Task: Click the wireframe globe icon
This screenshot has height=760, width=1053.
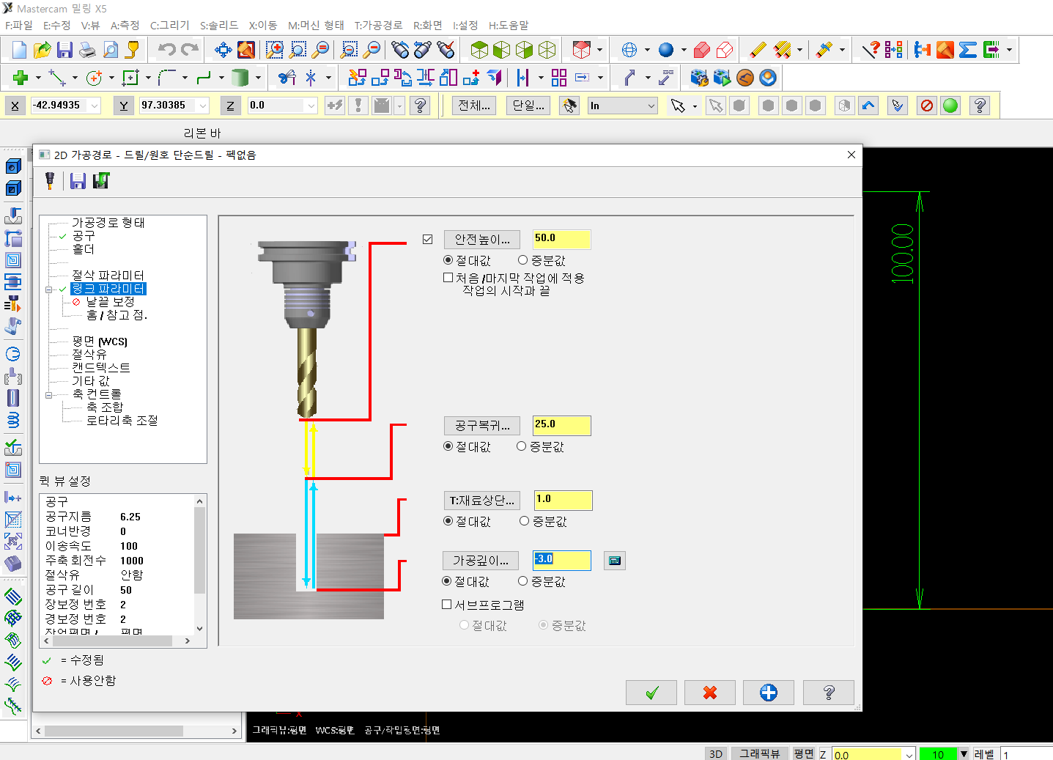Action: [x=629, y=50]
